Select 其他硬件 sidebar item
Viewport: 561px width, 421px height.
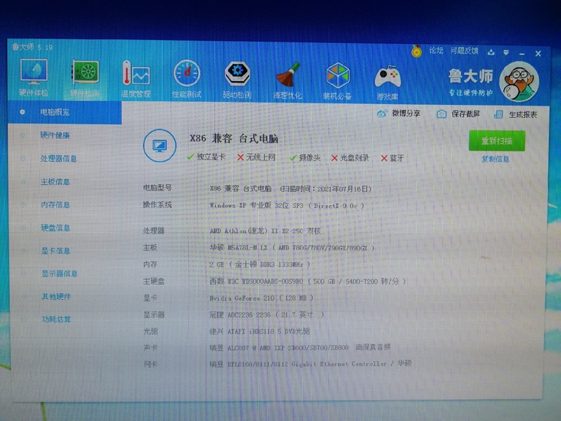[x=56, y=296]
